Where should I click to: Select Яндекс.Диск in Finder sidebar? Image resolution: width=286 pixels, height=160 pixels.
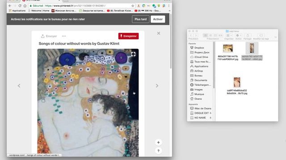click(200, 52)
